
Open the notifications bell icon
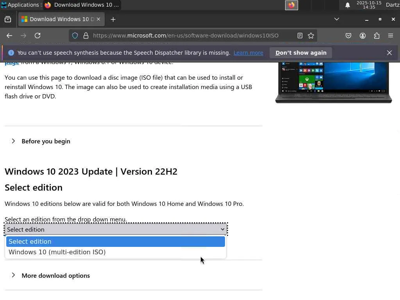click(x=347, y=5)
